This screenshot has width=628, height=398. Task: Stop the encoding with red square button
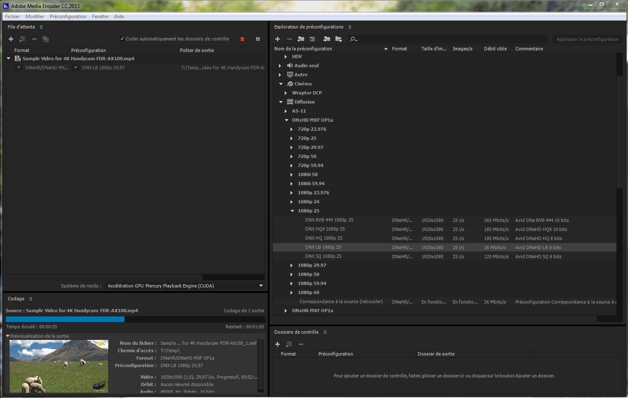point(242,39)
